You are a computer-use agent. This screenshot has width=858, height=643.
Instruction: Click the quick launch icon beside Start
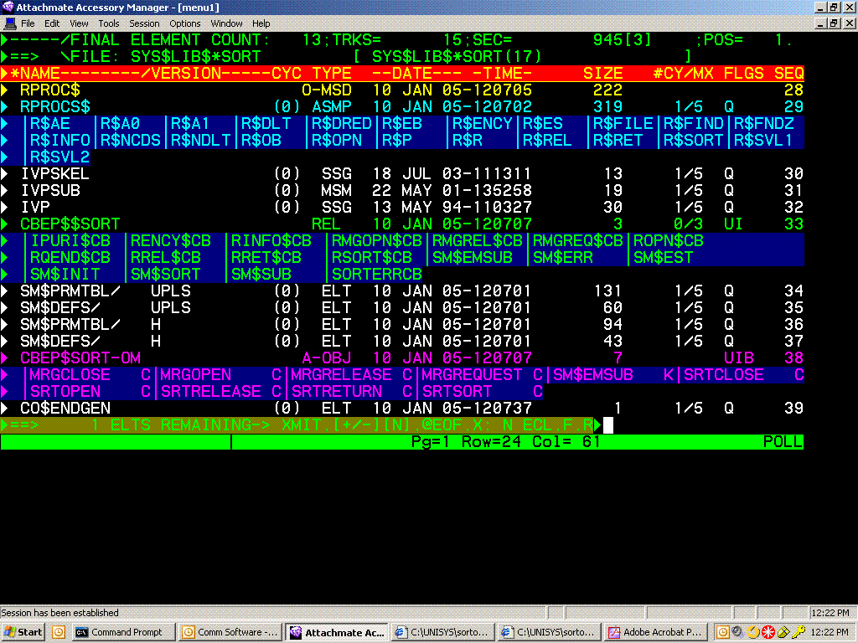click(x=59, y=632)
